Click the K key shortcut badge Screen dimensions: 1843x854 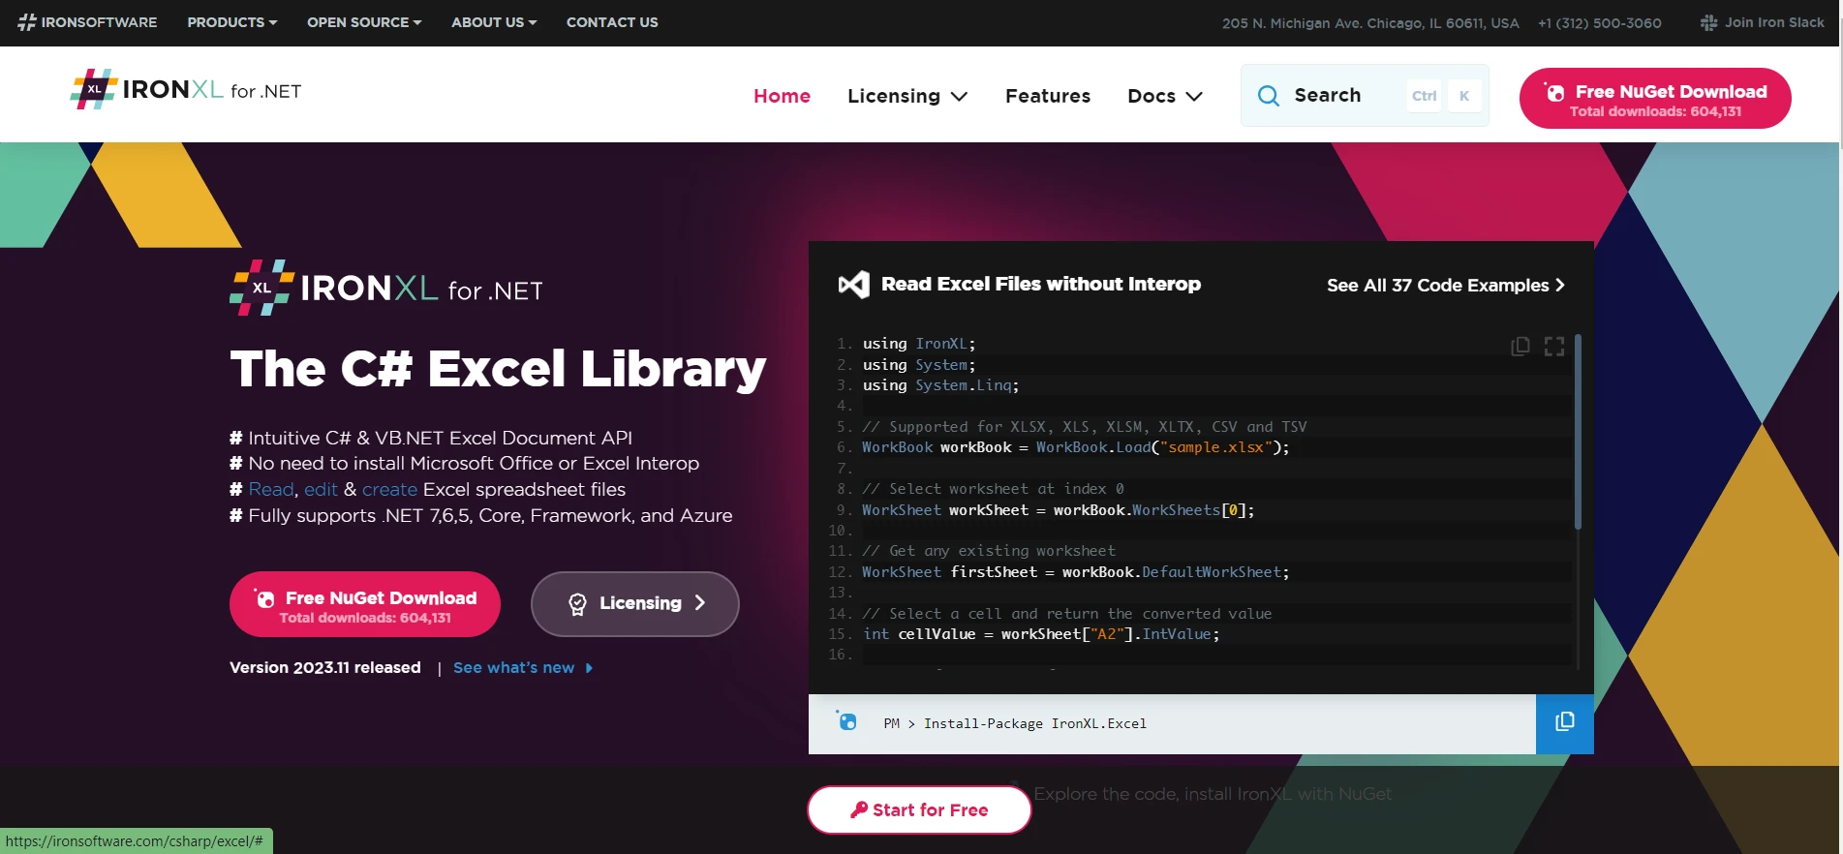click(1464, 96)
